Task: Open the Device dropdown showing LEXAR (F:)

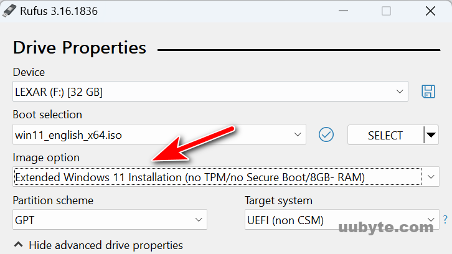Action: tap(210, 92)
